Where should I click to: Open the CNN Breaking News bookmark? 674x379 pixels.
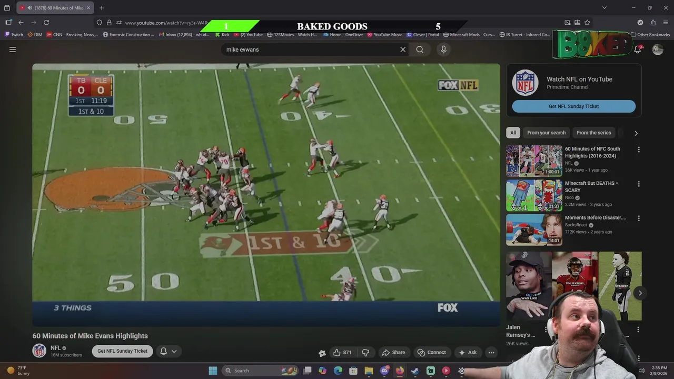click(x=72, y=35)
